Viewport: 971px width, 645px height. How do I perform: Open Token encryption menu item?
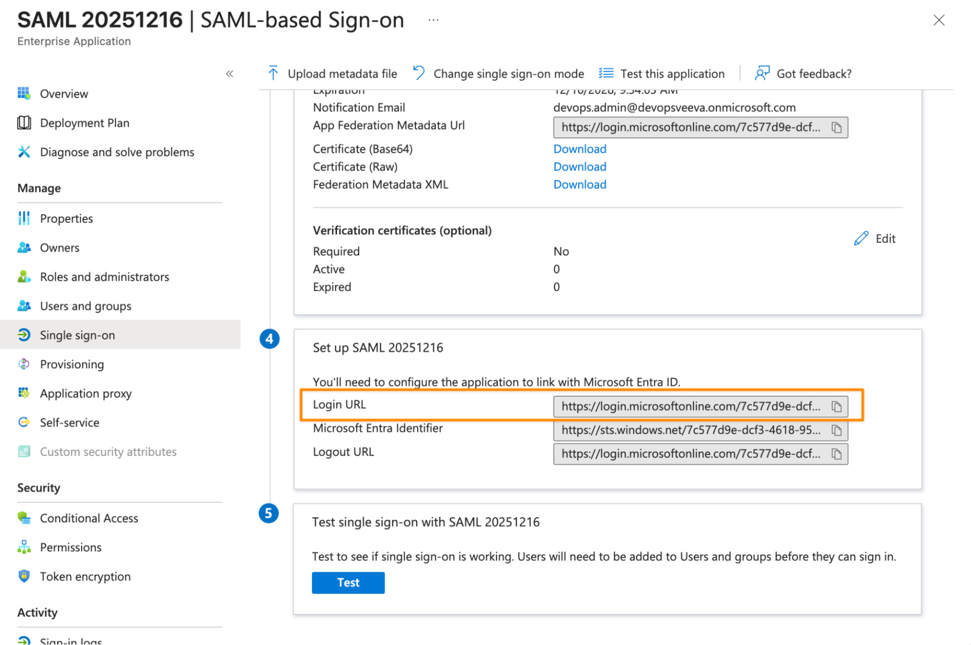85,577
